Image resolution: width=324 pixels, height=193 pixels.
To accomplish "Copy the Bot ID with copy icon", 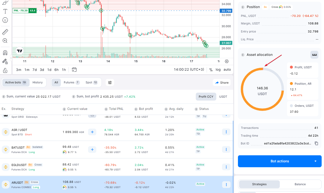I will [316, 143].
